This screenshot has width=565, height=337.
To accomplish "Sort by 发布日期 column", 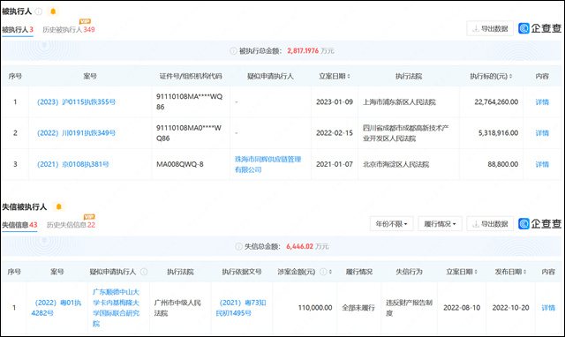I will tap(524, 272).
